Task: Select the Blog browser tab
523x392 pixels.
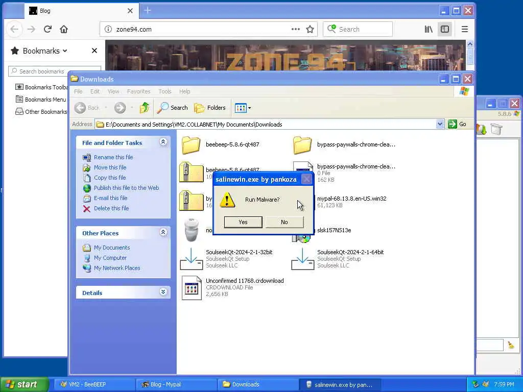Action: (82, 11)
